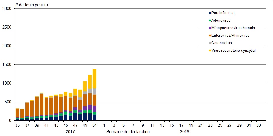Click the 2017 year label
This screenshot has height=136, width=273.
70,132
